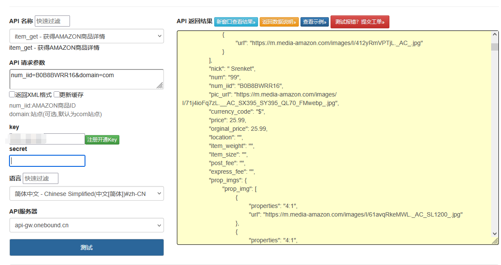This screenshot has height=265, width=501.
Task: Click the 查看示例 button
Action: pyautogui.click(x=314, y=22)
